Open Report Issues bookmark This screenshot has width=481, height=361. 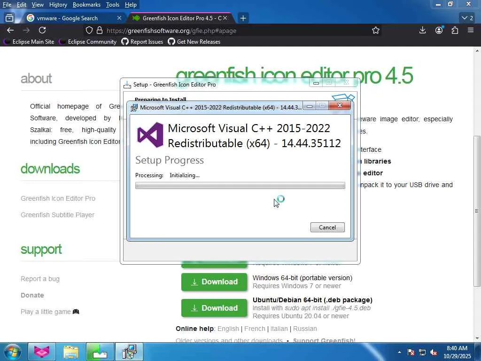click(142, 42)
